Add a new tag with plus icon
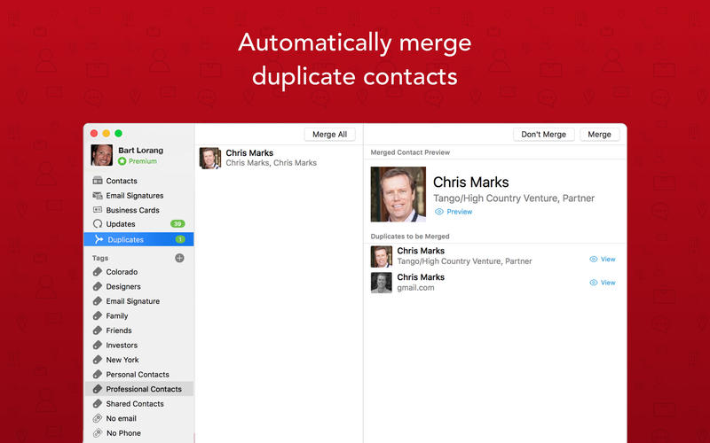This screenshot has height=443, width=710. [x=179, y=258]
